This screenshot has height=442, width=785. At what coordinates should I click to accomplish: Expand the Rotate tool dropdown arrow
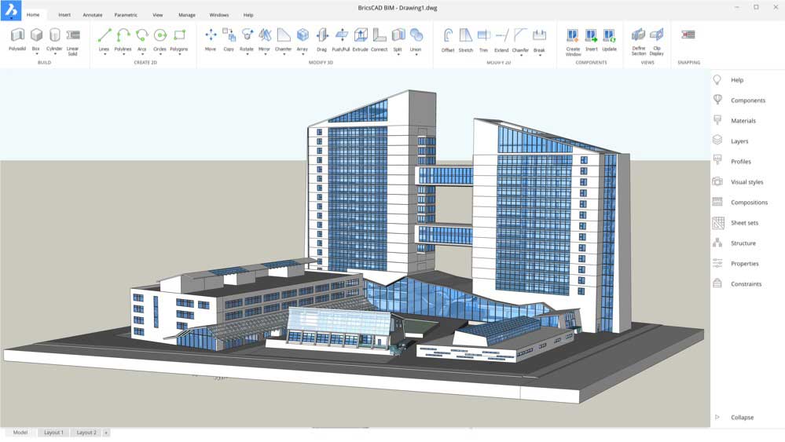(x=247, y=54)
